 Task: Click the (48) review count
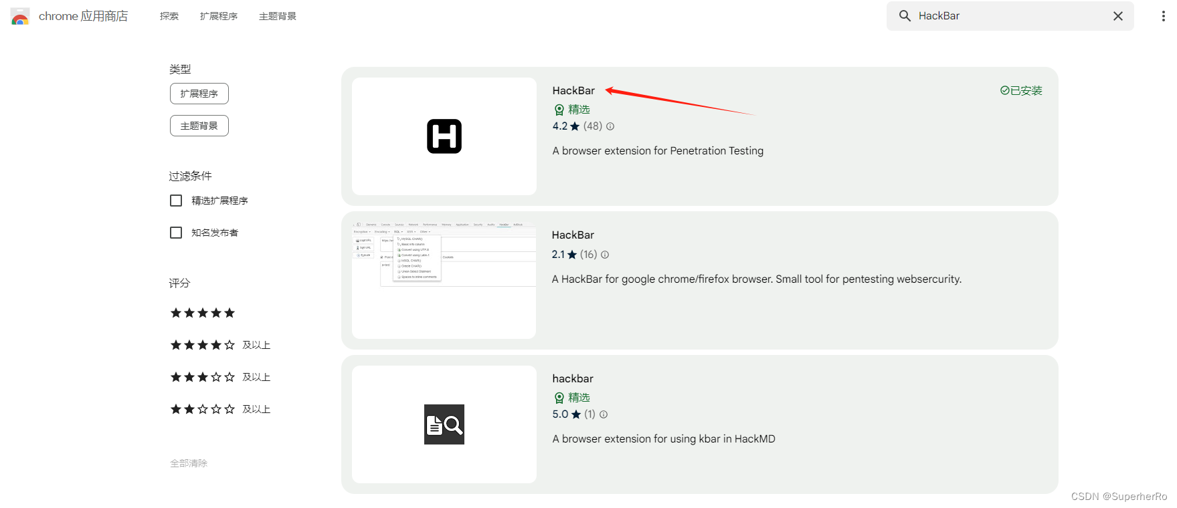[x=593, y=126]
